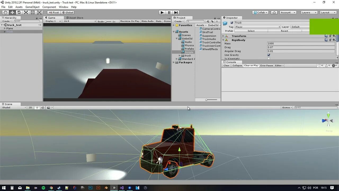339x191 pixels.
Task: Enable 2D mode in Scene view
Action: (x=30, y=107)
